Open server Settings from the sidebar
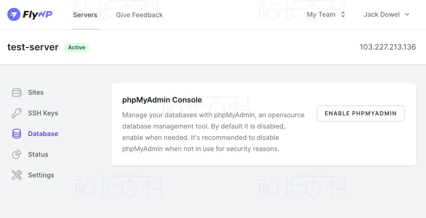Screen dimensions: 426x218 [x=41, y=175]
